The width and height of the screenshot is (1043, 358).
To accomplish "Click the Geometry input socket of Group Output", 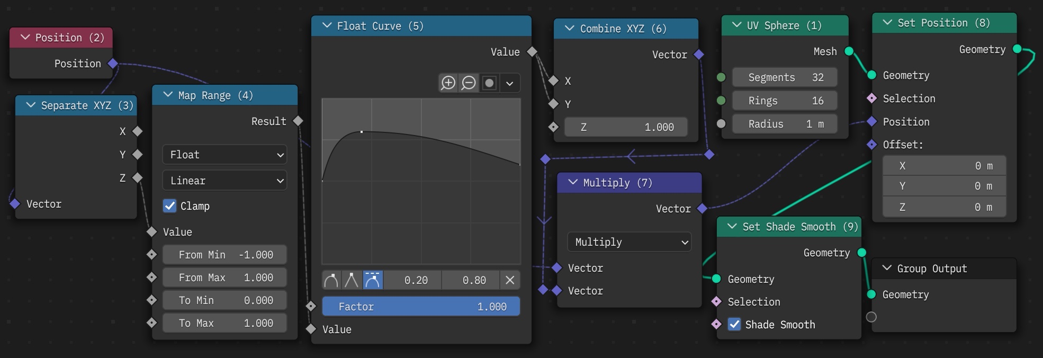I will pos(871,294).
